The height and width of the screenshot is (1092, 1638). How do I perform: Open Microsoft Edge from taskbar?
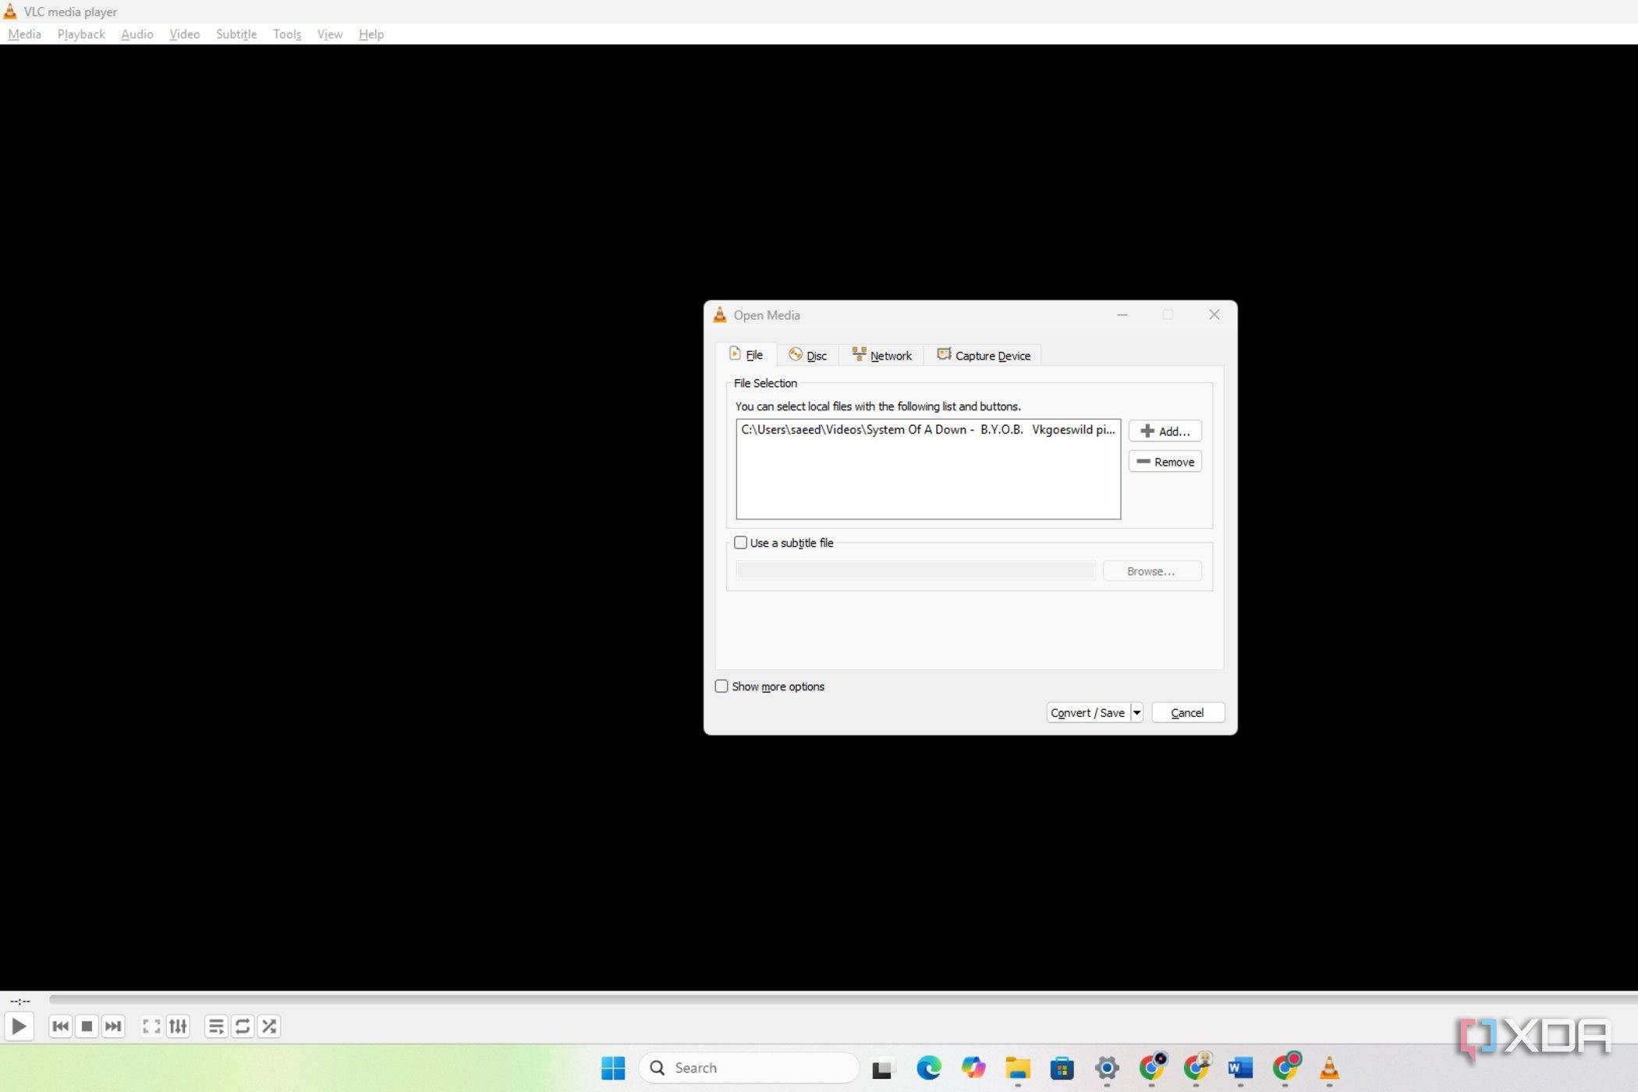point(928,1068)
